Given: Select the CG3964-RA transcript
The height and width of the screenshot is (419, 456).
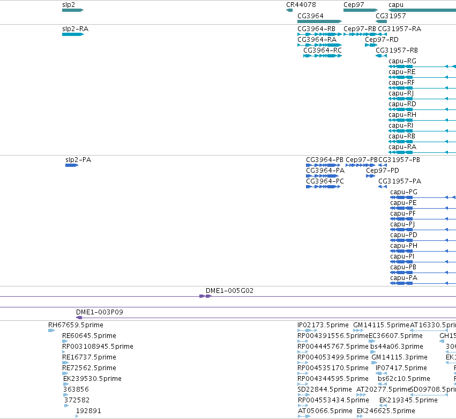Looking at the screenshot, I should click(x=319, y=45).
